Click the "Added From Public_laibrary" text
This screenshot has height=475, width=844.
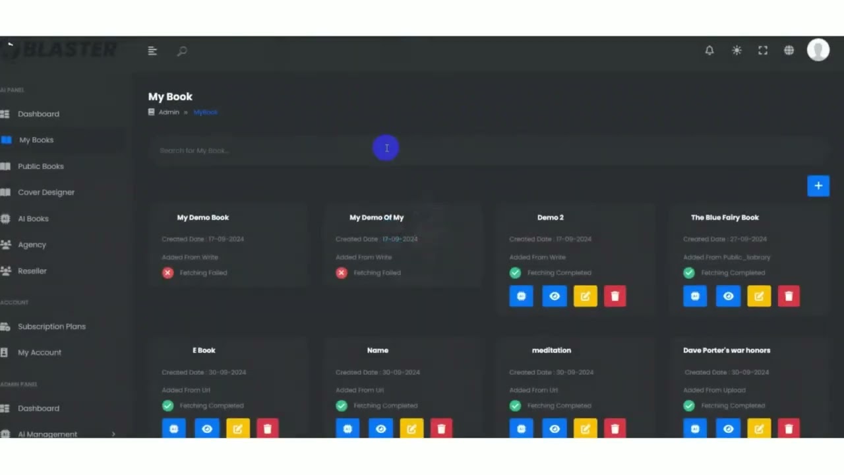(727, 257)
